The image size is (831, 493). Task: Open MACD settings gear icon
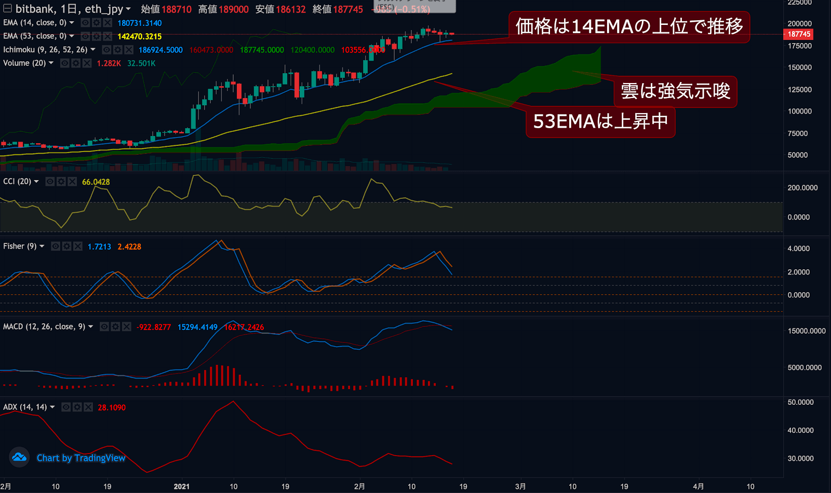click(115, 327)
